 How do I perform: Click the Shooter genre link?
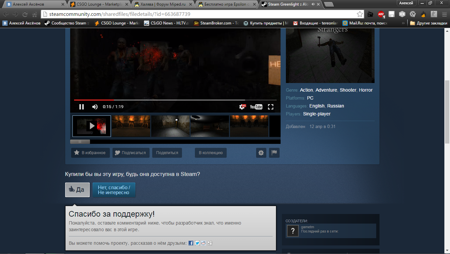click(x=348, y=90)
